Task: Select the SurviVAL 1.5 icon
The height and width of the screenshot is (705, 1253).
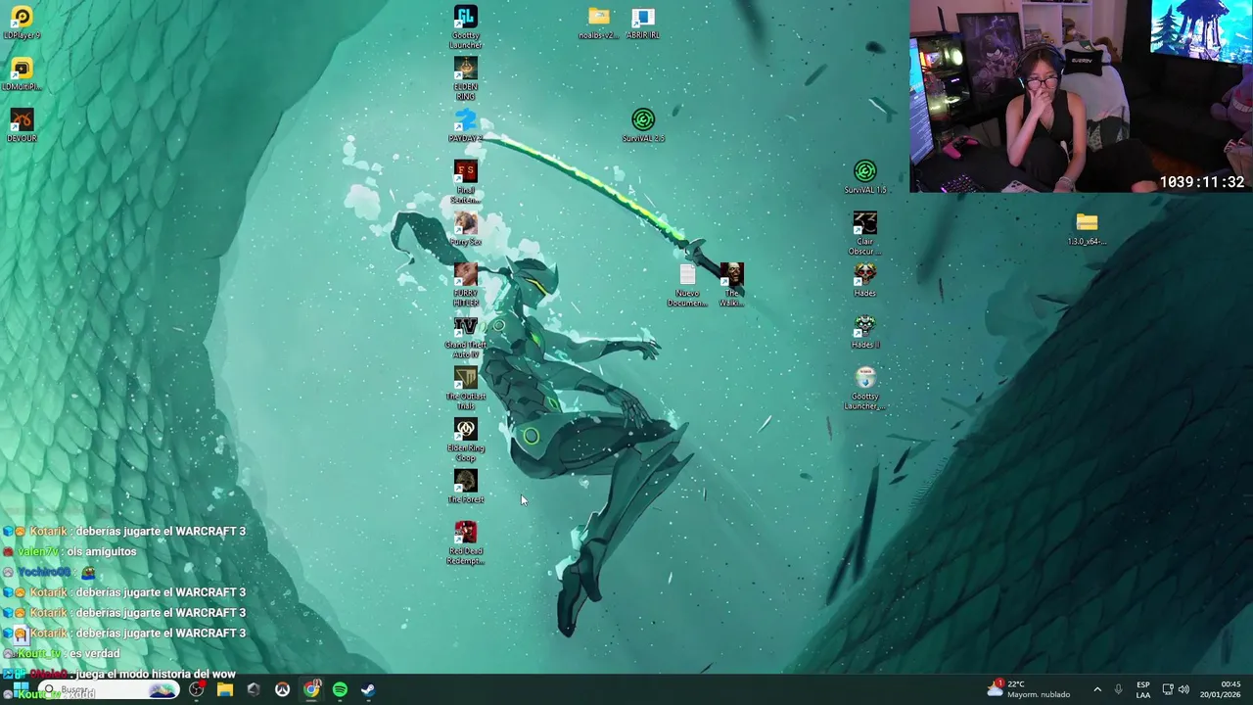Action: (x=864, y=178)
